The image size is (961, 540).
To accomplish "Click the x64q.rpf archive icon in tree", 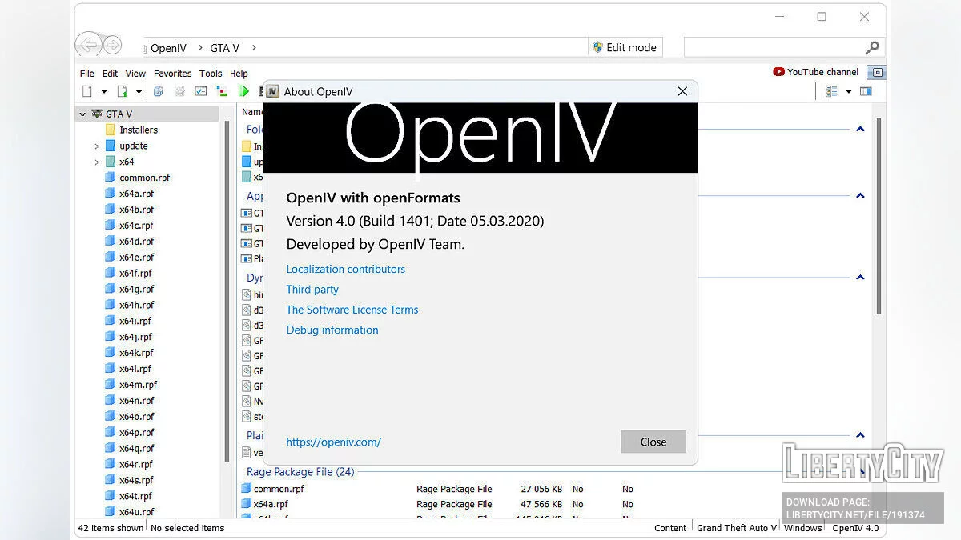I will 111,448.
